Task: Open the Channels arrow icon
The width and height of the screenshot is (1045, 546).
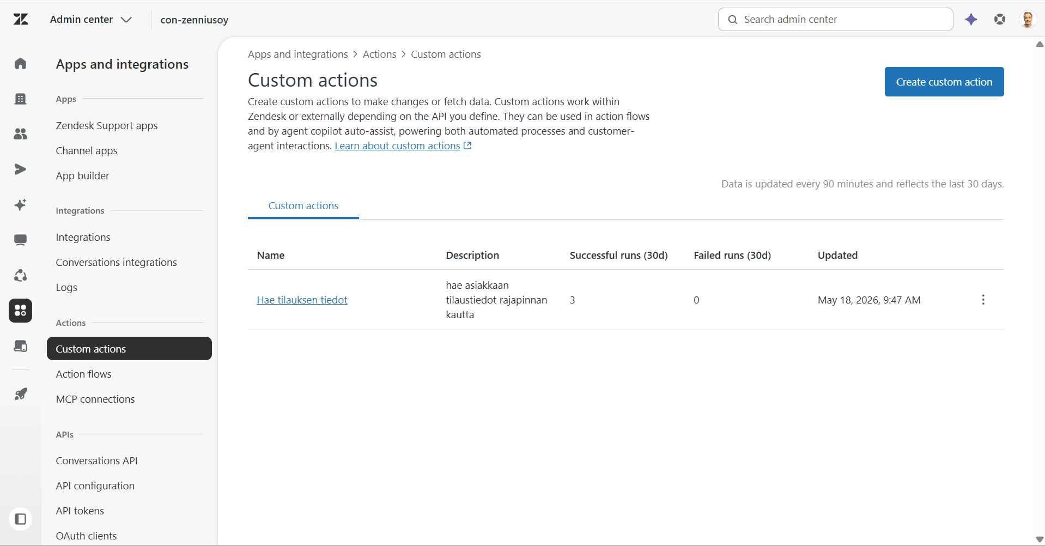Action: pos(21,169)
